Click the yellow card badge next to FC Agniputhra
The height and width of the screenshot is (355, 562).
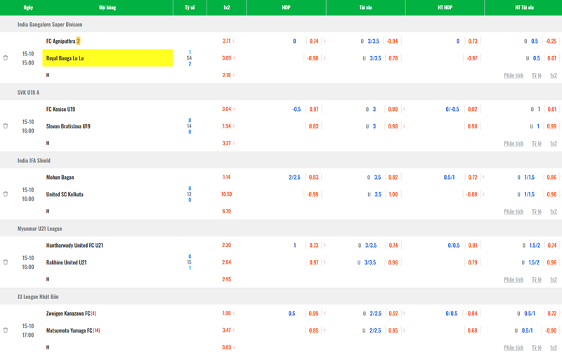click(x=79, y=41)
